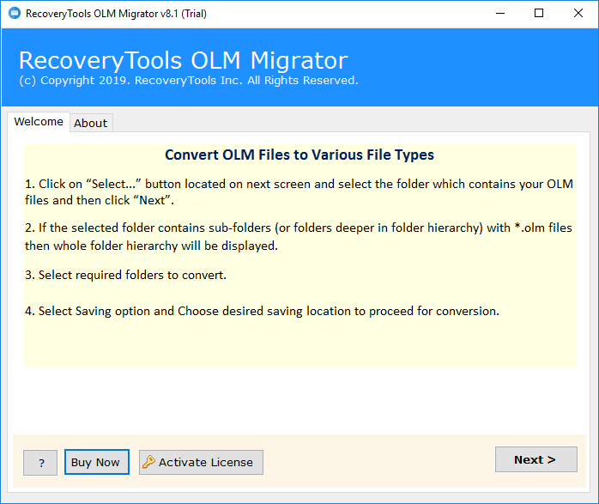The height and width of the screenshot is (504, 599).
Task: Proceed with the Next > button
Action: pyautogui.click(x=536, y=459)
